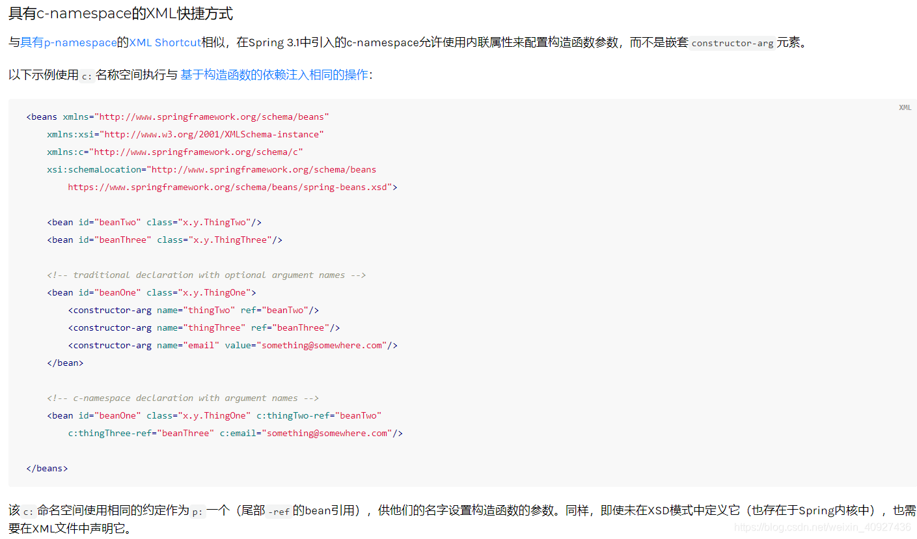Viewport: 917px width, 539px height.
Task: Click the inline p: code term
Action: click(x=198, y=512)
